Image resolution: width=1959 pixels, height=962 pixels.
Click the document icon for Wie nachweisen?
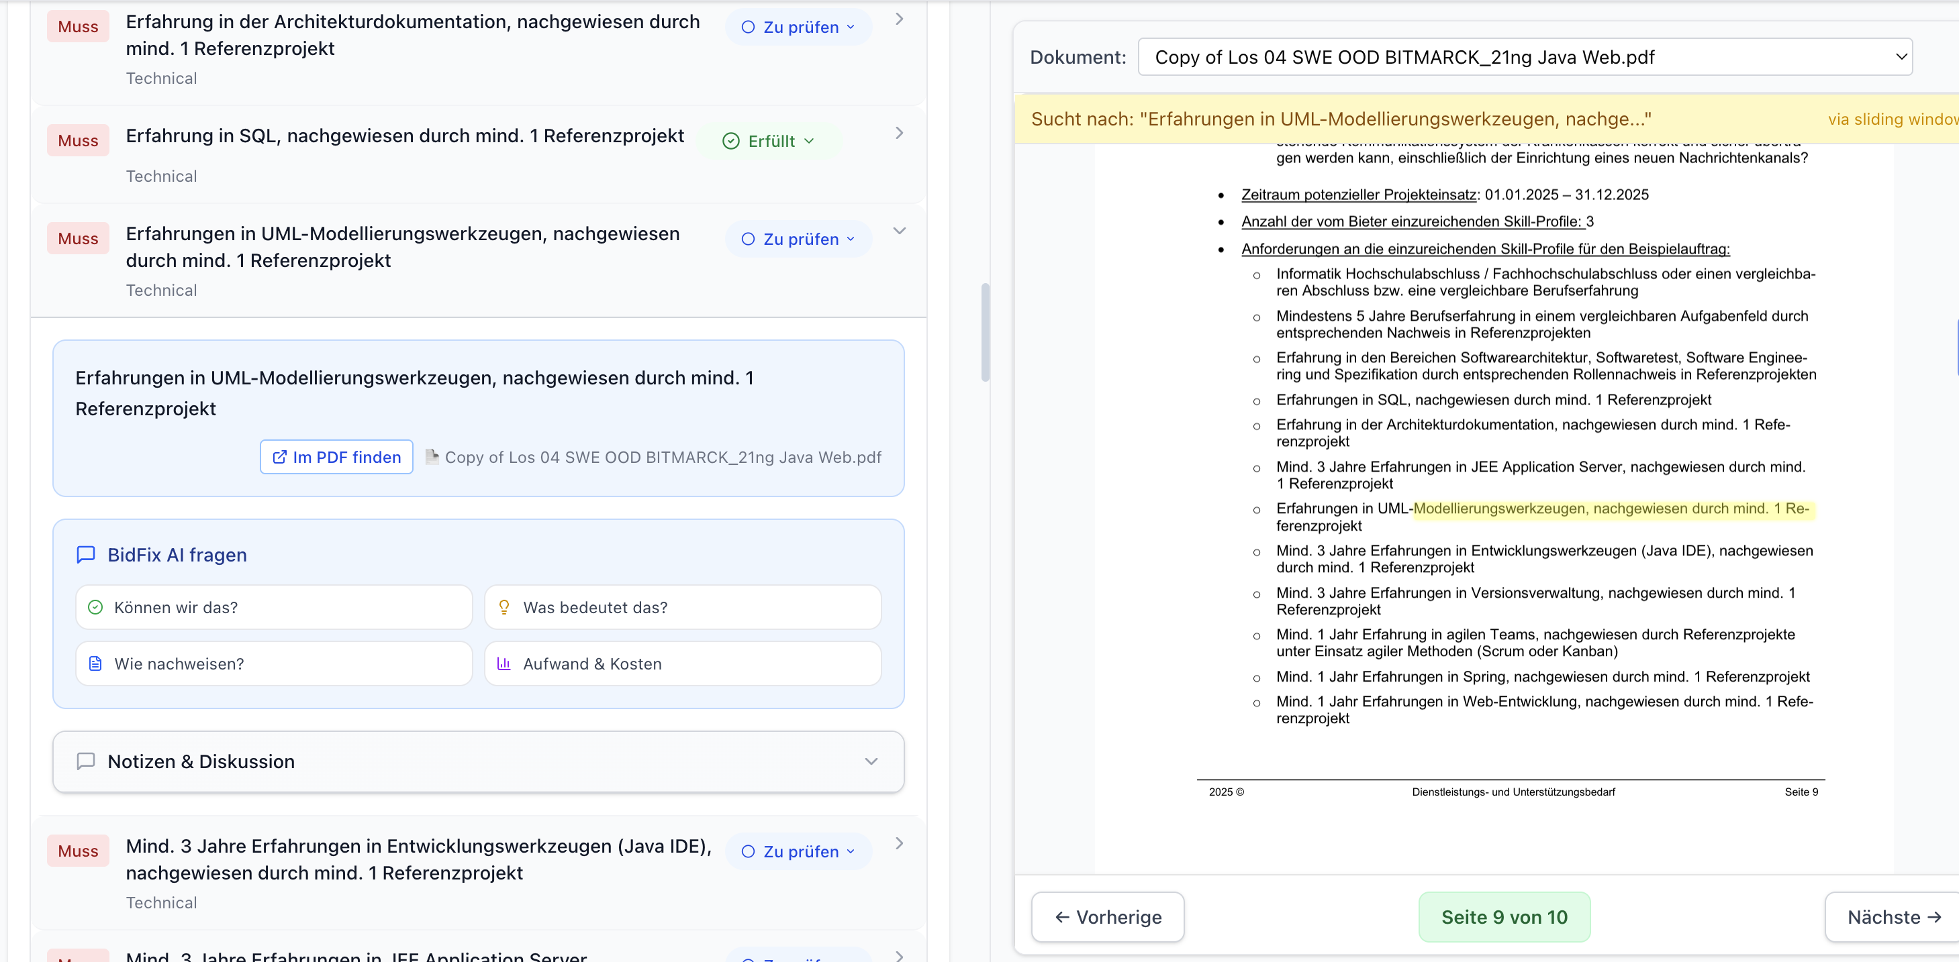click(95, 663)
